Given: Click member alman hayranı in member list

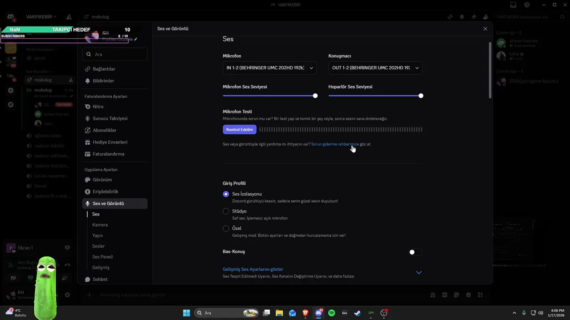Looking at the screenshot, I should (524, 43).
